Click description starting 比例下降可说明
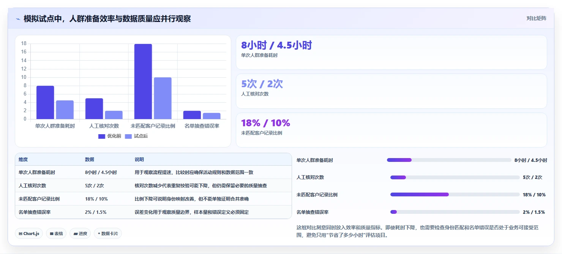 192,199
